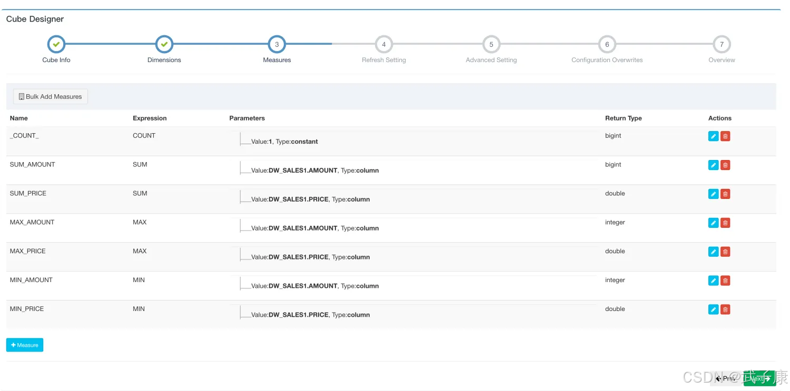This screenshot has height=391, width=790.
Task: Edit the SUM_PRICE measure
Action: [713, 194]
